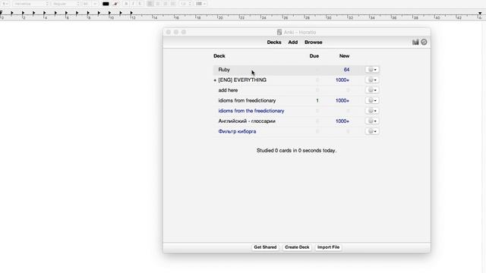Click tab stop marker at ruler mark 6
This screenshot has height=273, width=486.
pos(66,13)
